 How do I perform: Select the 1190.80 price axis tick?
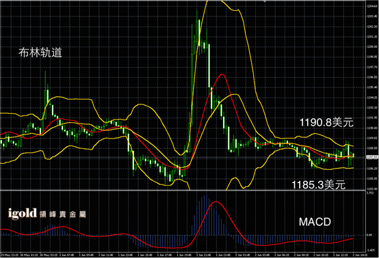(372, 128)
